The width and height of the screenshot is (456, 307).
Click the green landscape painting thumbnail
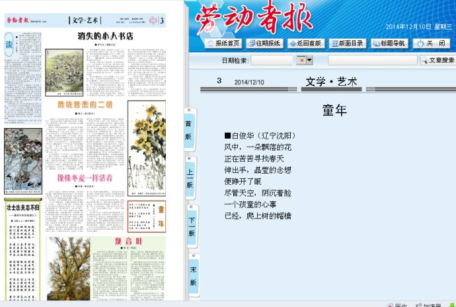64,73
